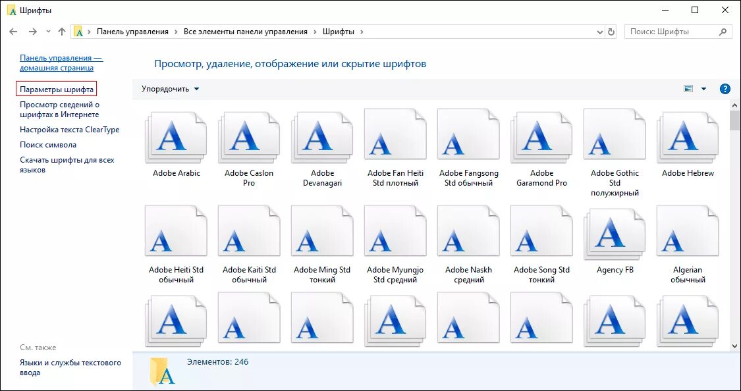
Task: Select the Adobe Myungjo Std font icon
Action: pos(396,232)
